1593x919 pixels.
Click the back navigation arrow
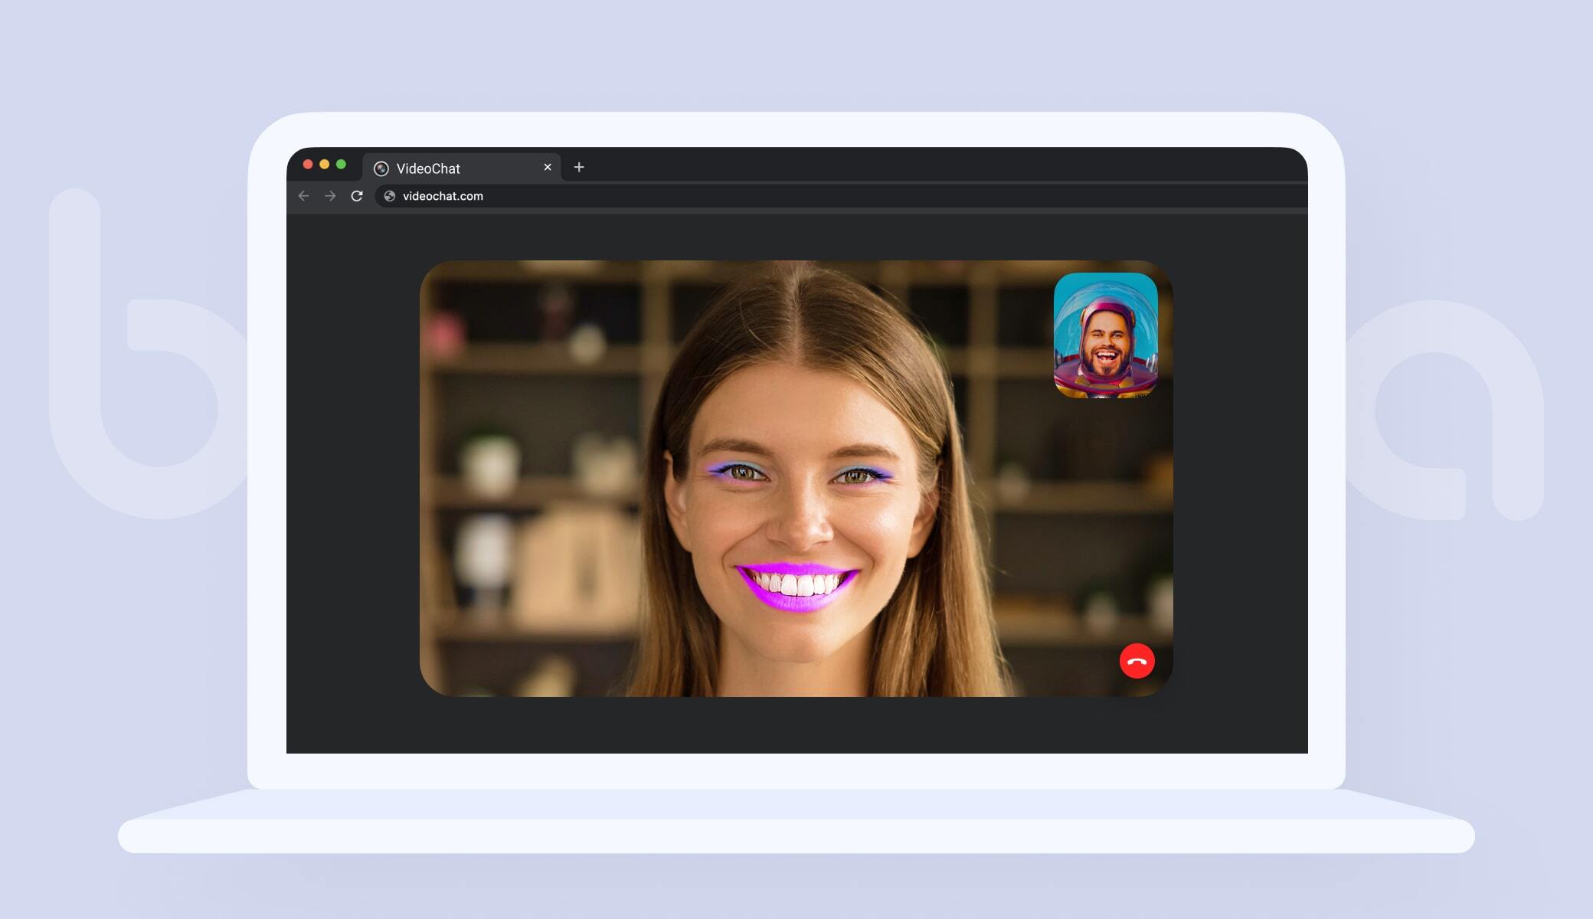pos(305,196)
